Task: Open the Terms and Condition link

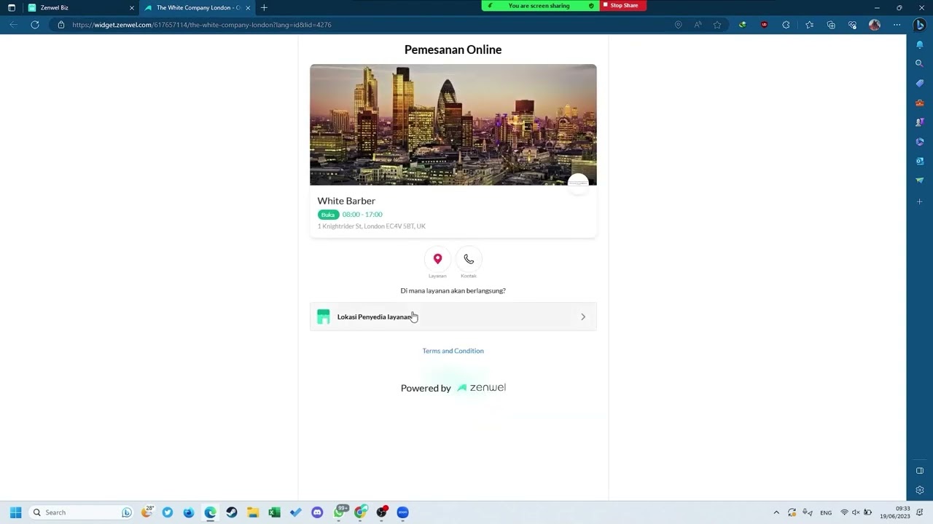Action: (453, 351)
